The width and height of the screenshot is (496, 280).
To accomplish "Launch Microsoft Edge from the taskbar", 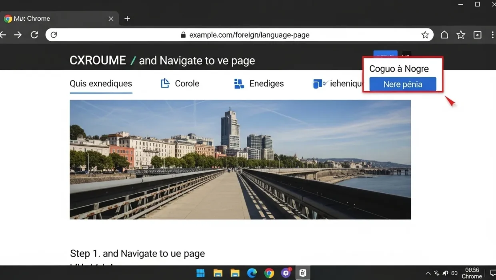I will click(252, 273).
